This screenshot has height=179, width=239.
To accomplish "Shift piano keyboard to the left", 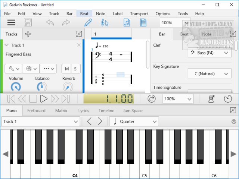I will tap(6, 154).
